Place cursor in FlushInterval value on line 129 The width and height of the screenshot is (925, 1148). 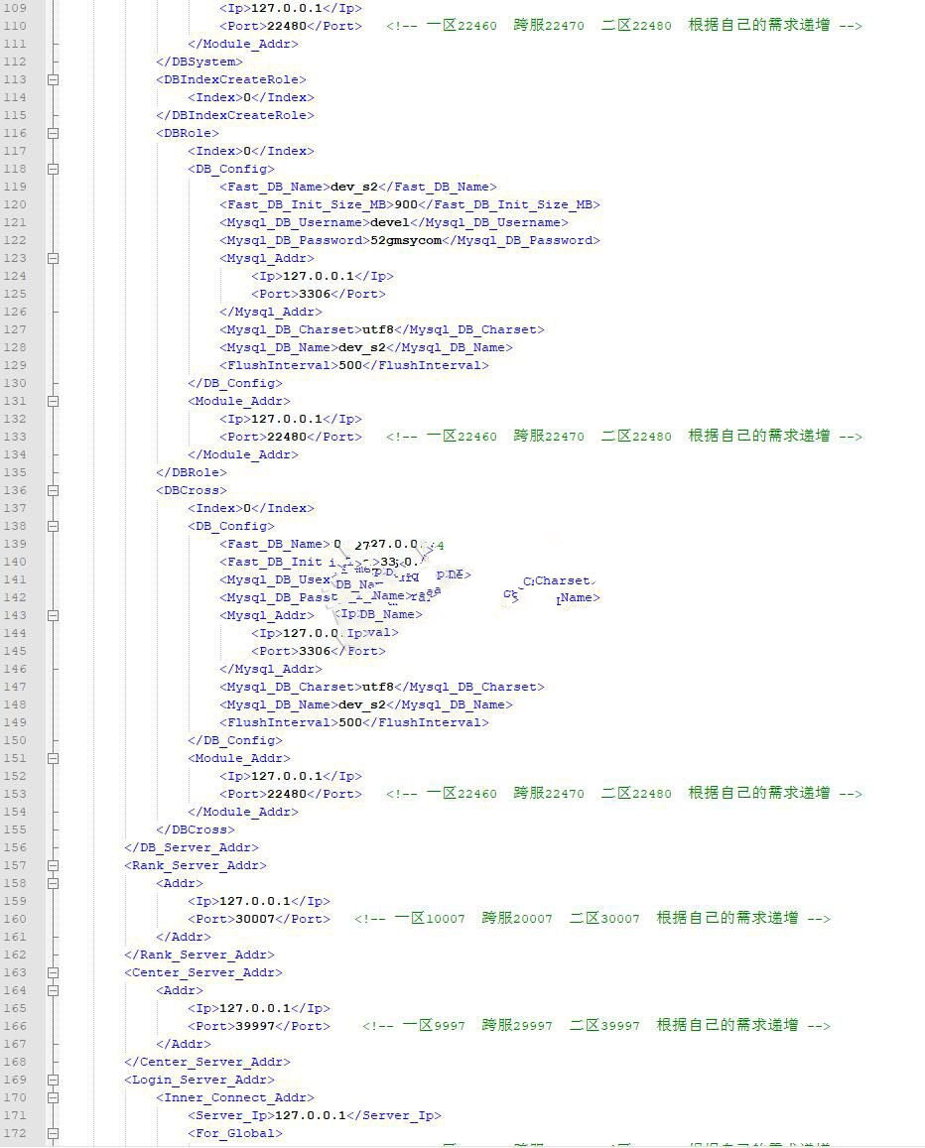350,365
